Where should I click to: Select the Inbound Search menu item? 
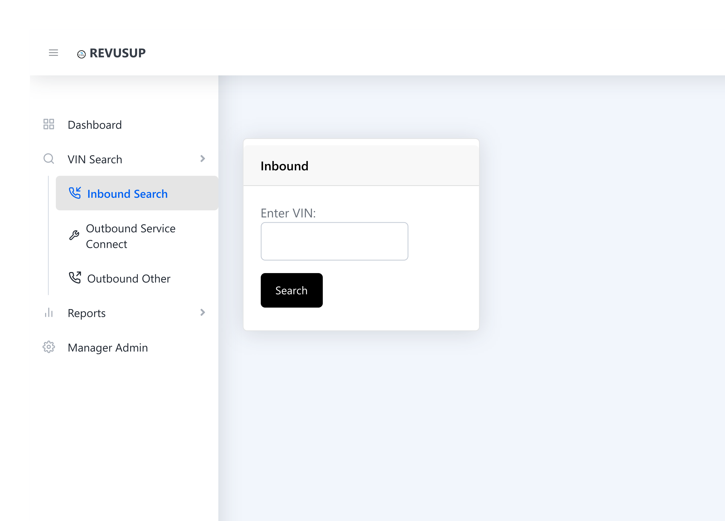click(x=127, y=194)
